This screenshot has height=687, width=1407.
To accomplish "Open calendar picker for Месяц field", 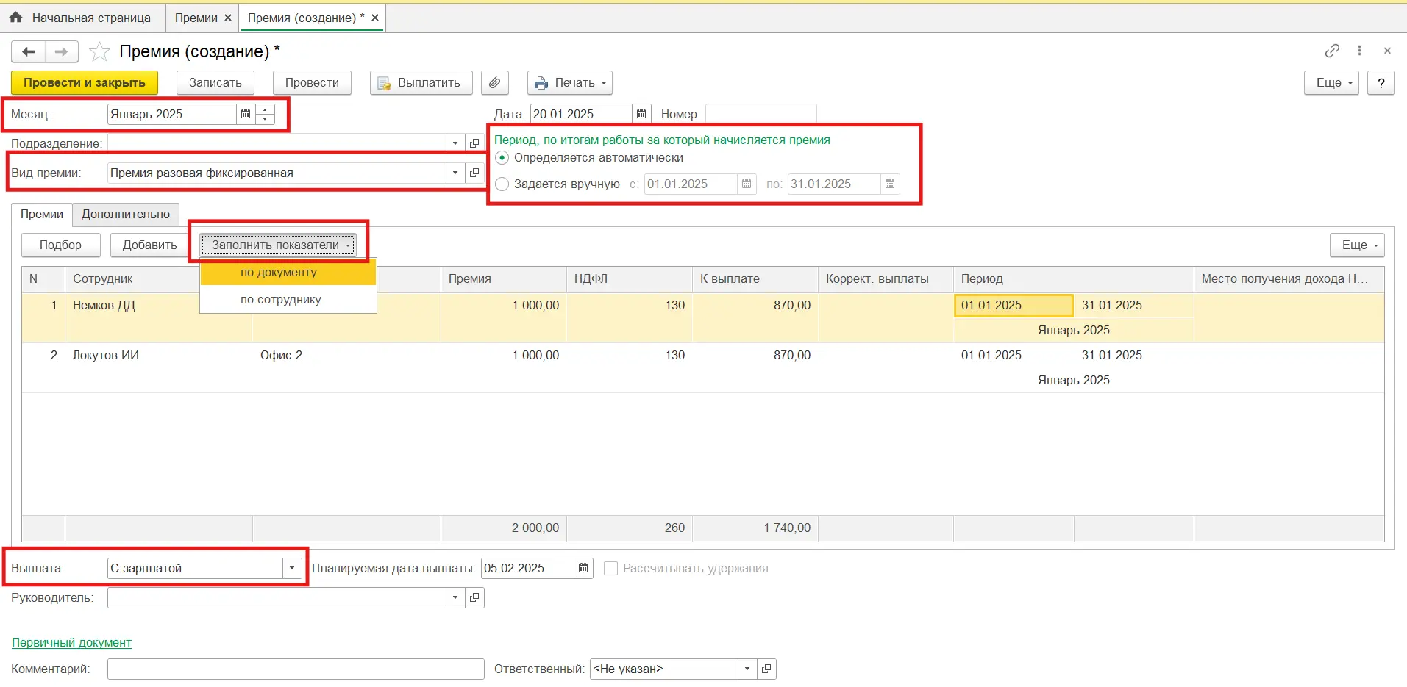I will 246,115.
